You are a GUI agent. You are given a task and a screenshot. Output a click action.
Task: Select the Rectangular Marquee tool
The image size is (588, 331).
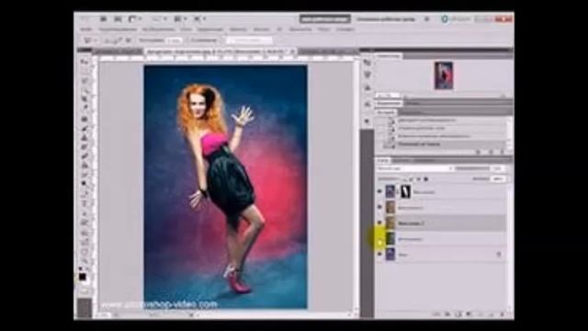click(x=85, y=72)
